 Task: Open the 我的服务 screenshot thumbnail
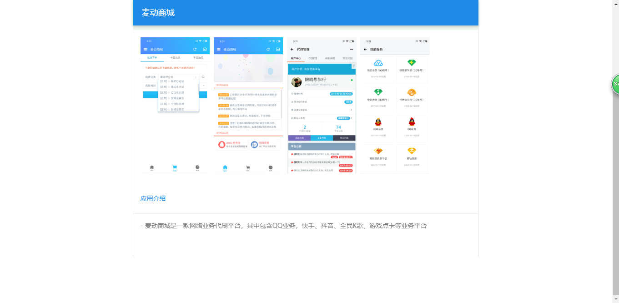[x=395, y=105]
